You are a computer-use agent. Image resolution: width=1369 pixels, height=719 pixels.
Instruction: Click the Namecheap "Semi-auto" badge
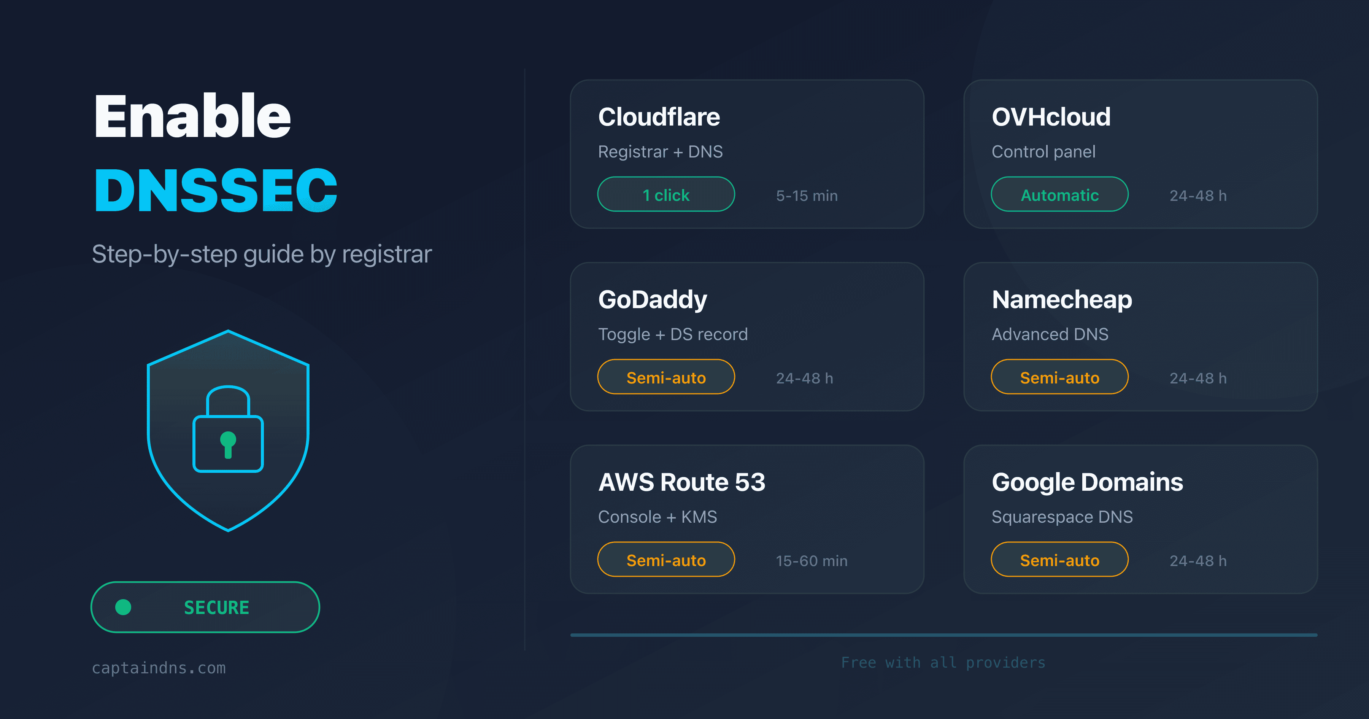coord(1059,377)
